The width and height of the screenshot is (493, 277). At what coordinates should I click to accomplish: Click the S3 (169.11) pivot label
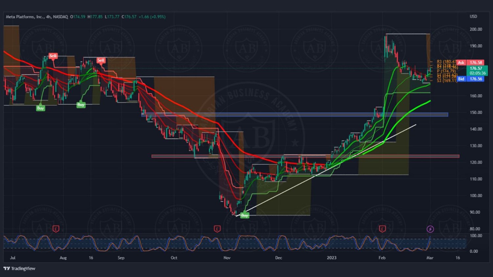pyautogui.click(x=447, y=80)
